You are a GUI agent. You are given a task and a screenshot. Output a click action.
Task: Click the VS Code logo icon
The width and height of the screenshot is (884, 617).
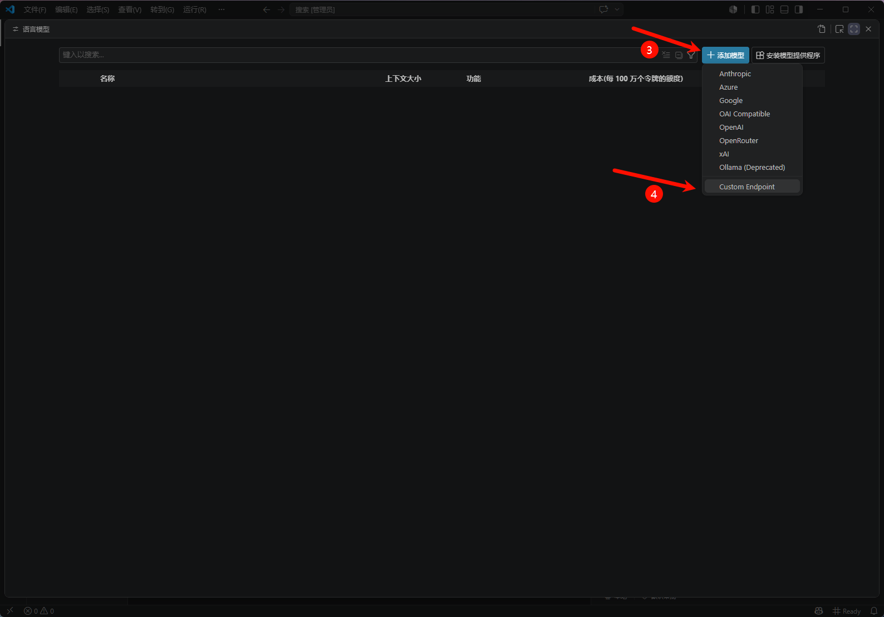click(10, 9)
